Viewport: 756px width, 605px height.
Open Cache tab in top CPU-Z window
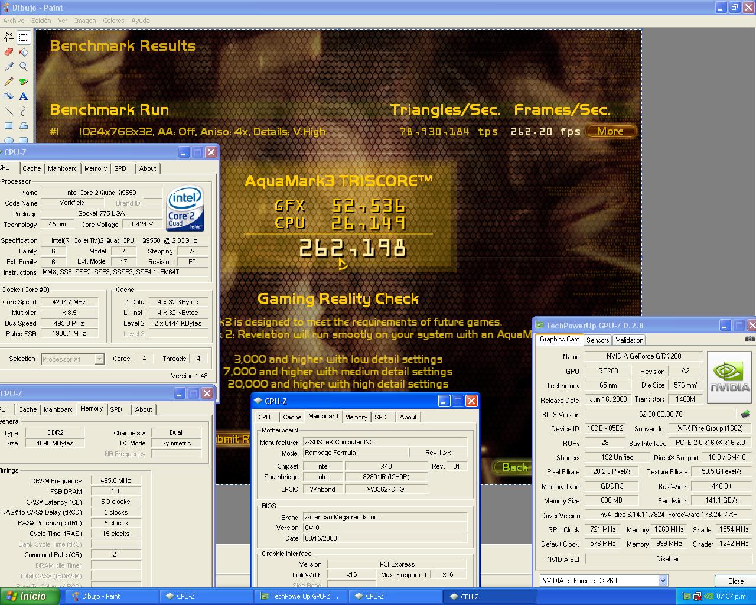point(32,168)
